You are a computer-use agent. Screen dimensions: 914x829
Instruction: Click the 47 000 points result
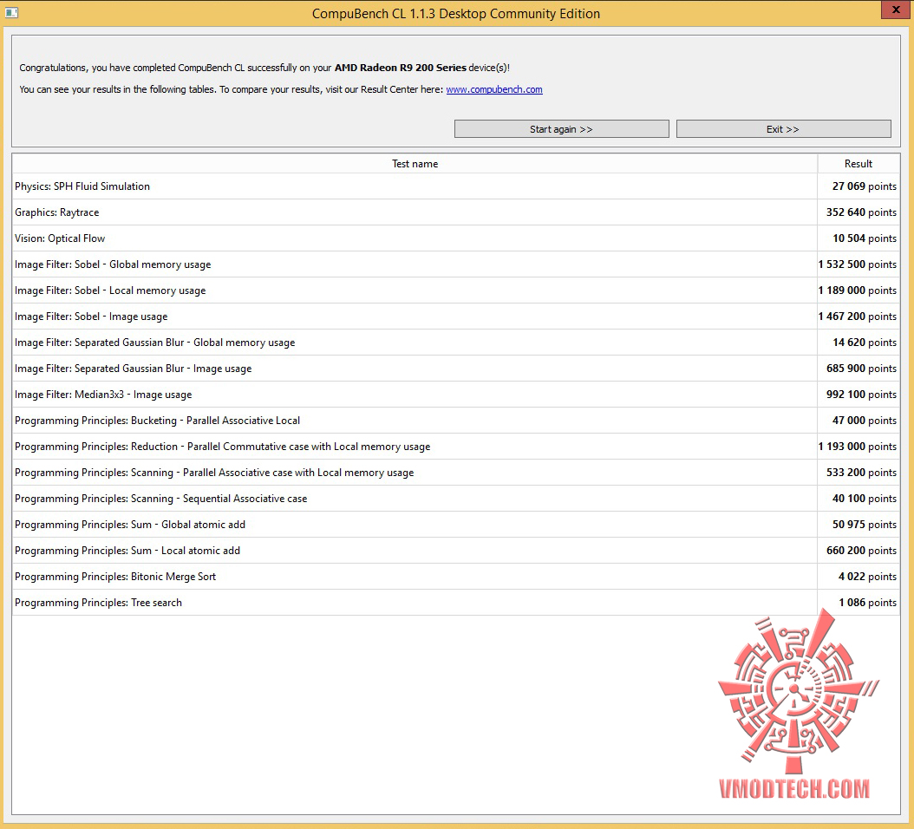tap(864, 421)
